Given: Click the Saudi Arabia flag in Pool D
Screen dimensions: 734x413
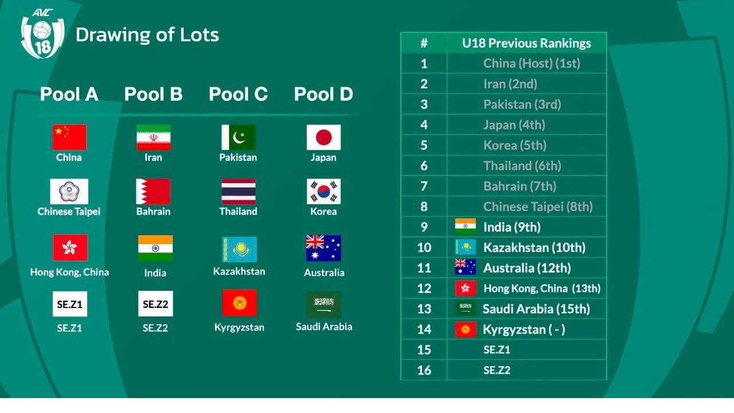Looking at the screenshot, I should [x=324, y=305].
